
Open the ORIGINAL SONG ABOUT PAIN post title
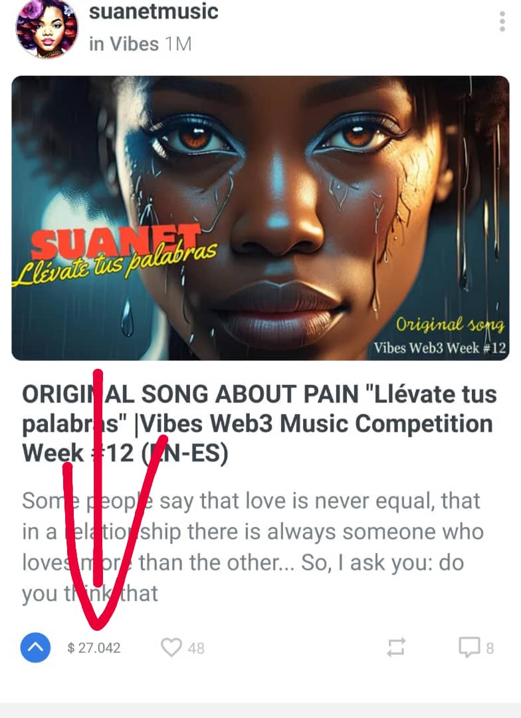coord(260,423)
